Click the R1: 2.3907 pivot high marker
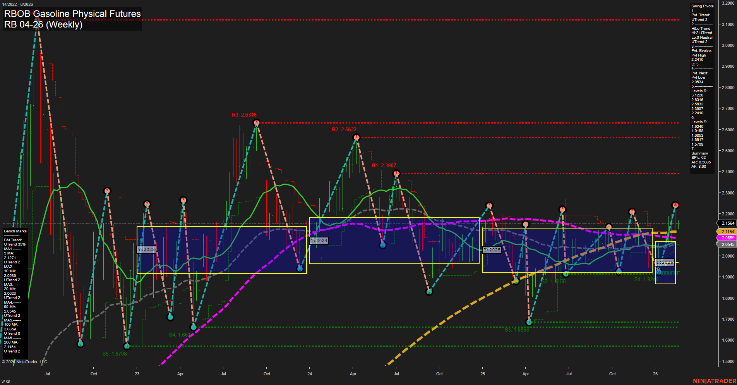 [x=396, y=173]
